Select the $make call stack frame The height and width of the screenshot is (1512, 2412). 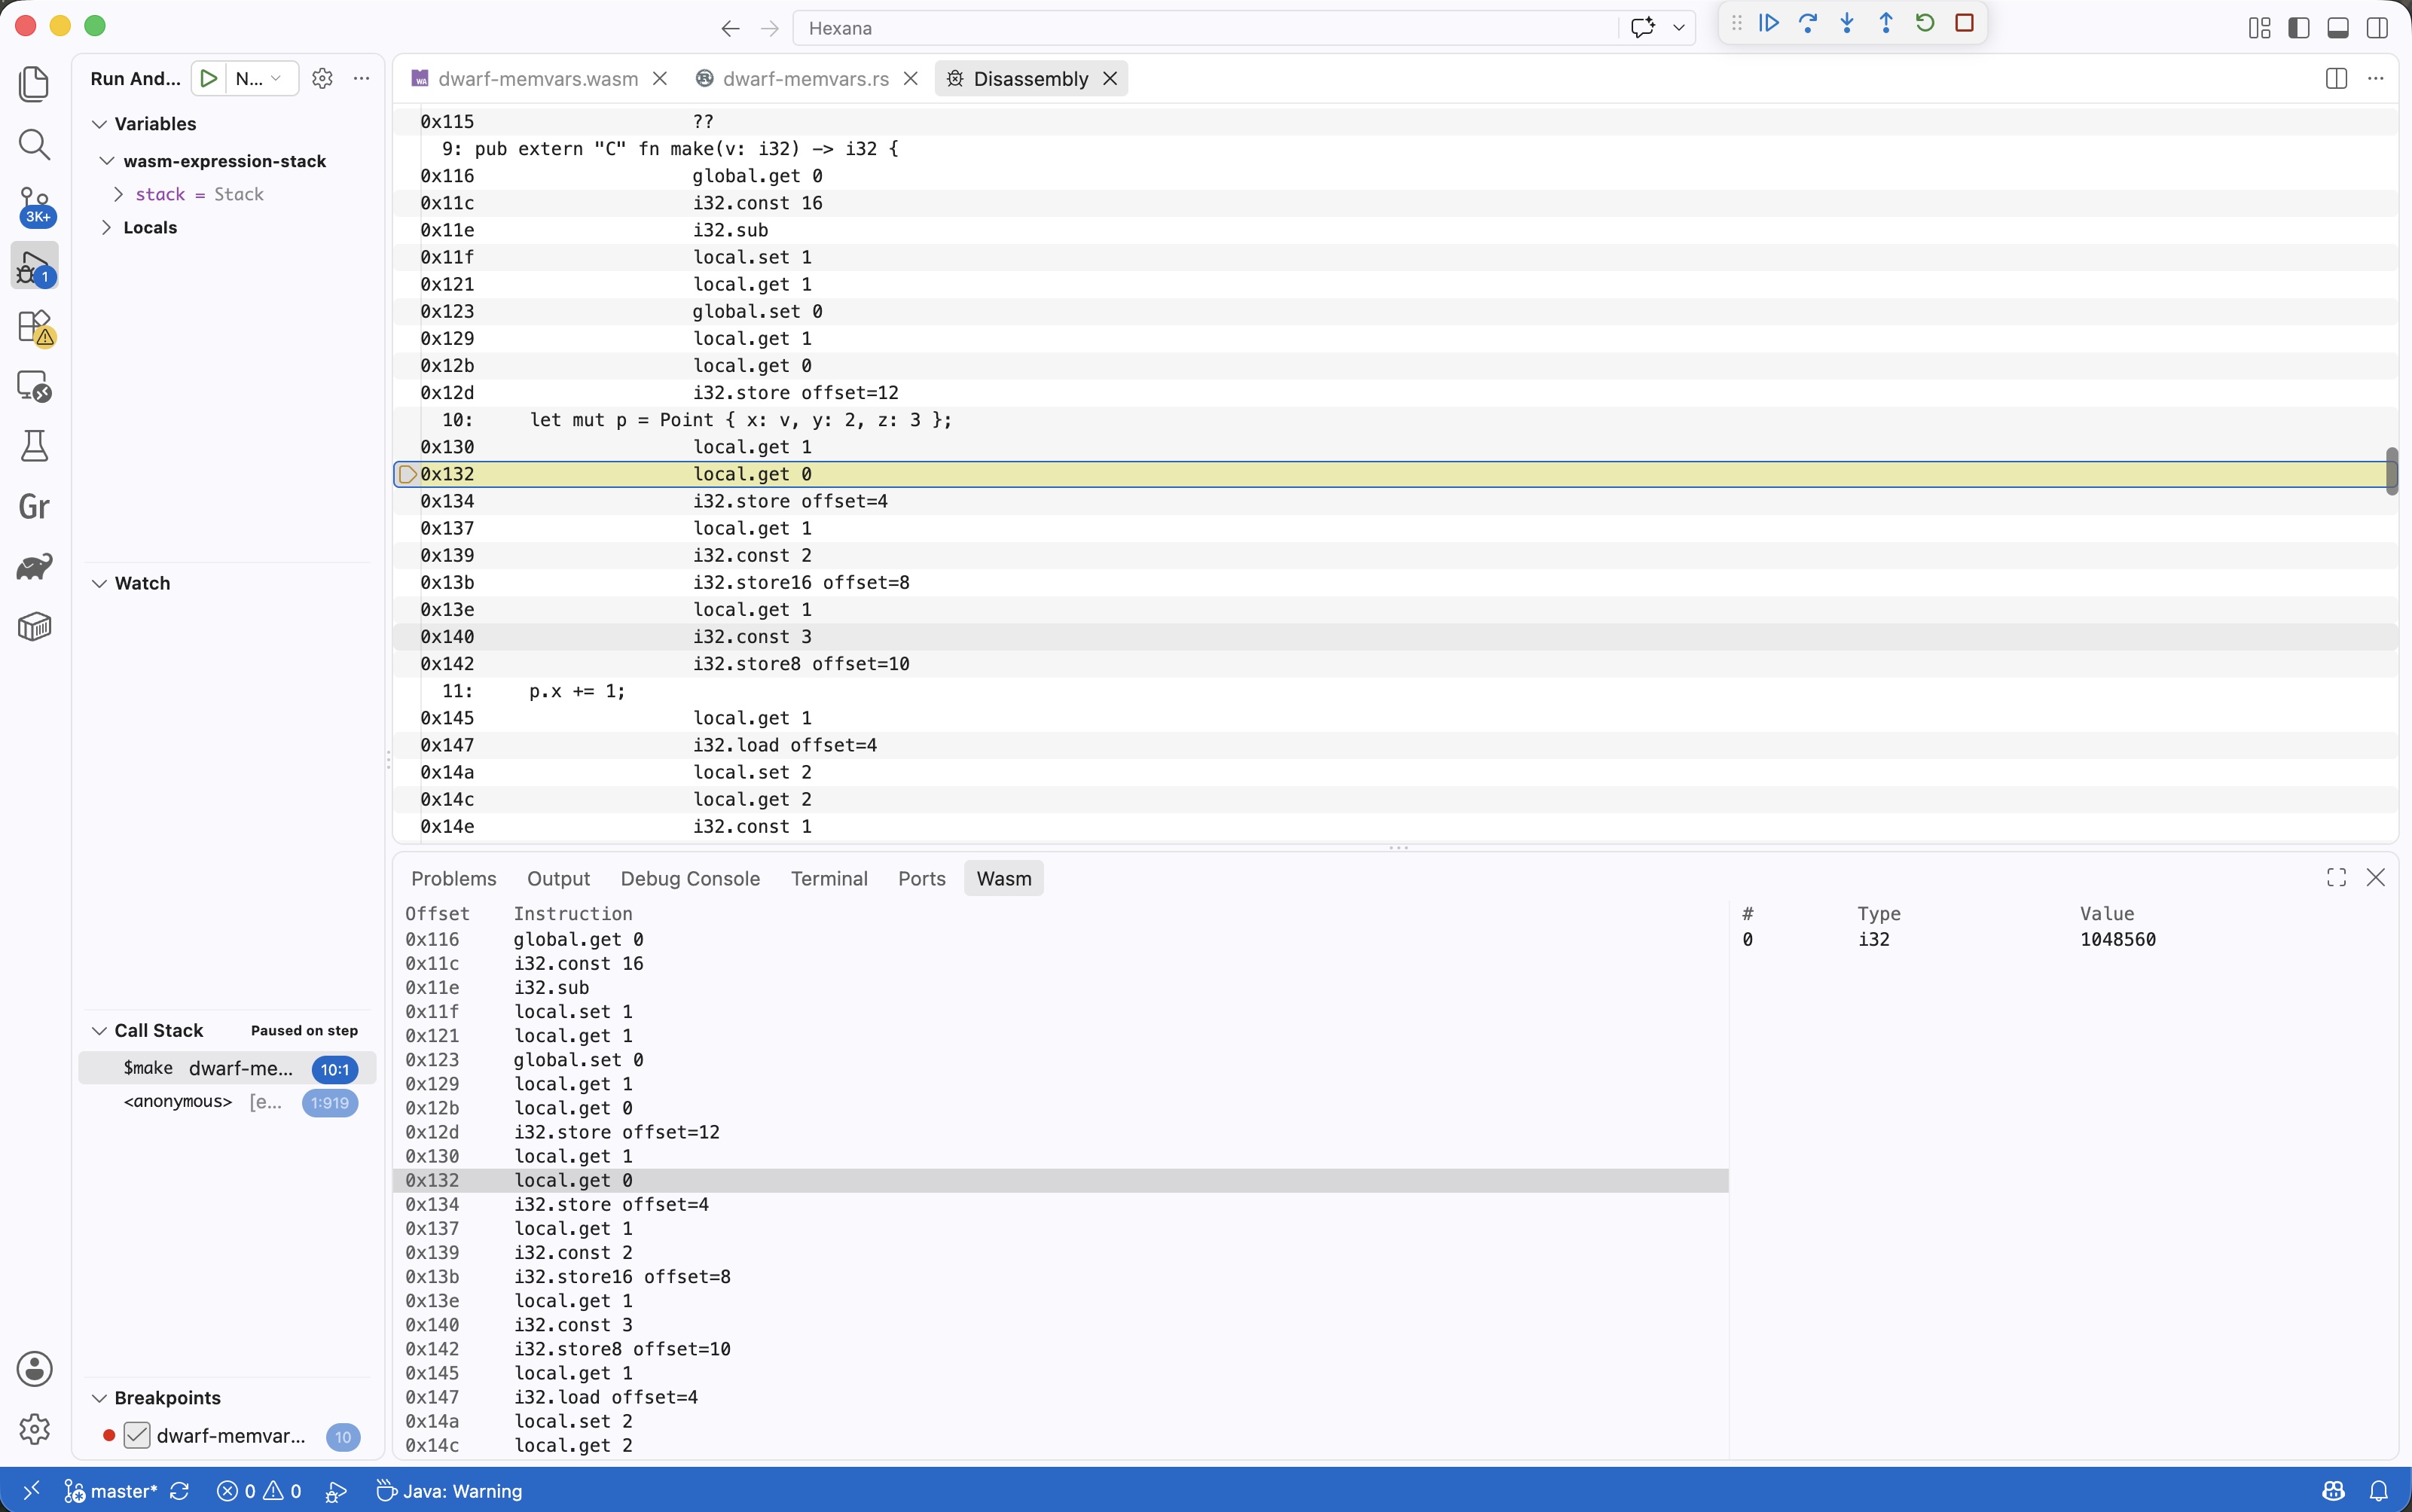tap(227, 1068)
